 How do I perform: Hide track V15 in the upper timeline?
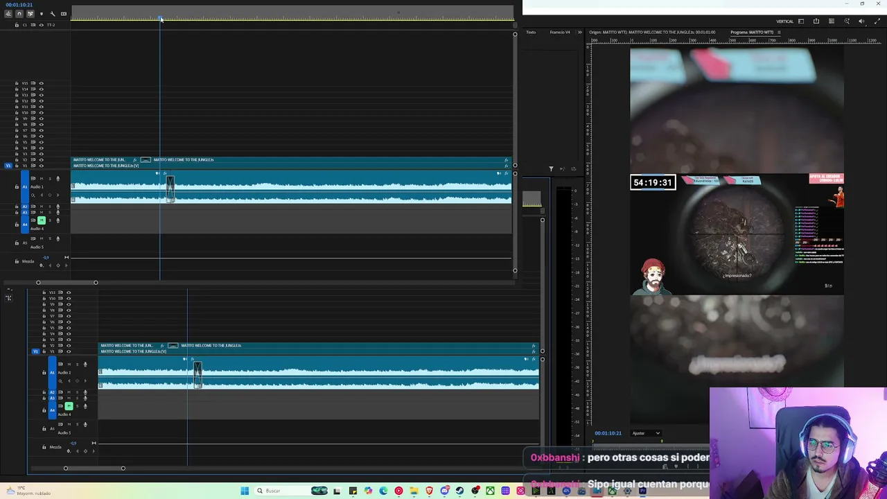41,83
